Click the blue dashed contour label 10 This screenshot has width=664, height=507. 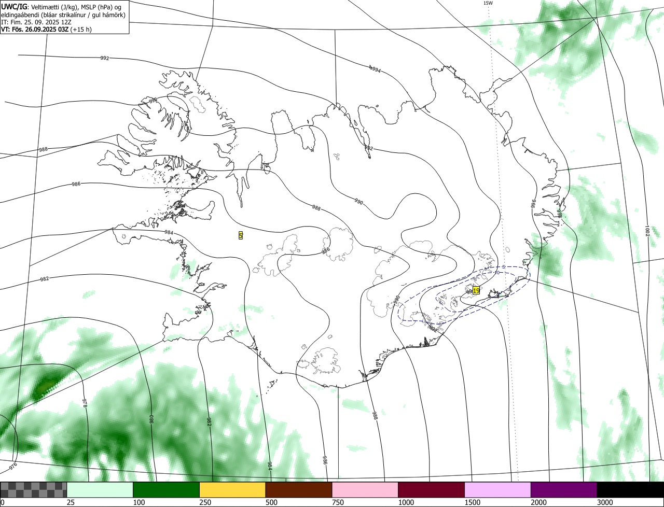coord(496,273)
